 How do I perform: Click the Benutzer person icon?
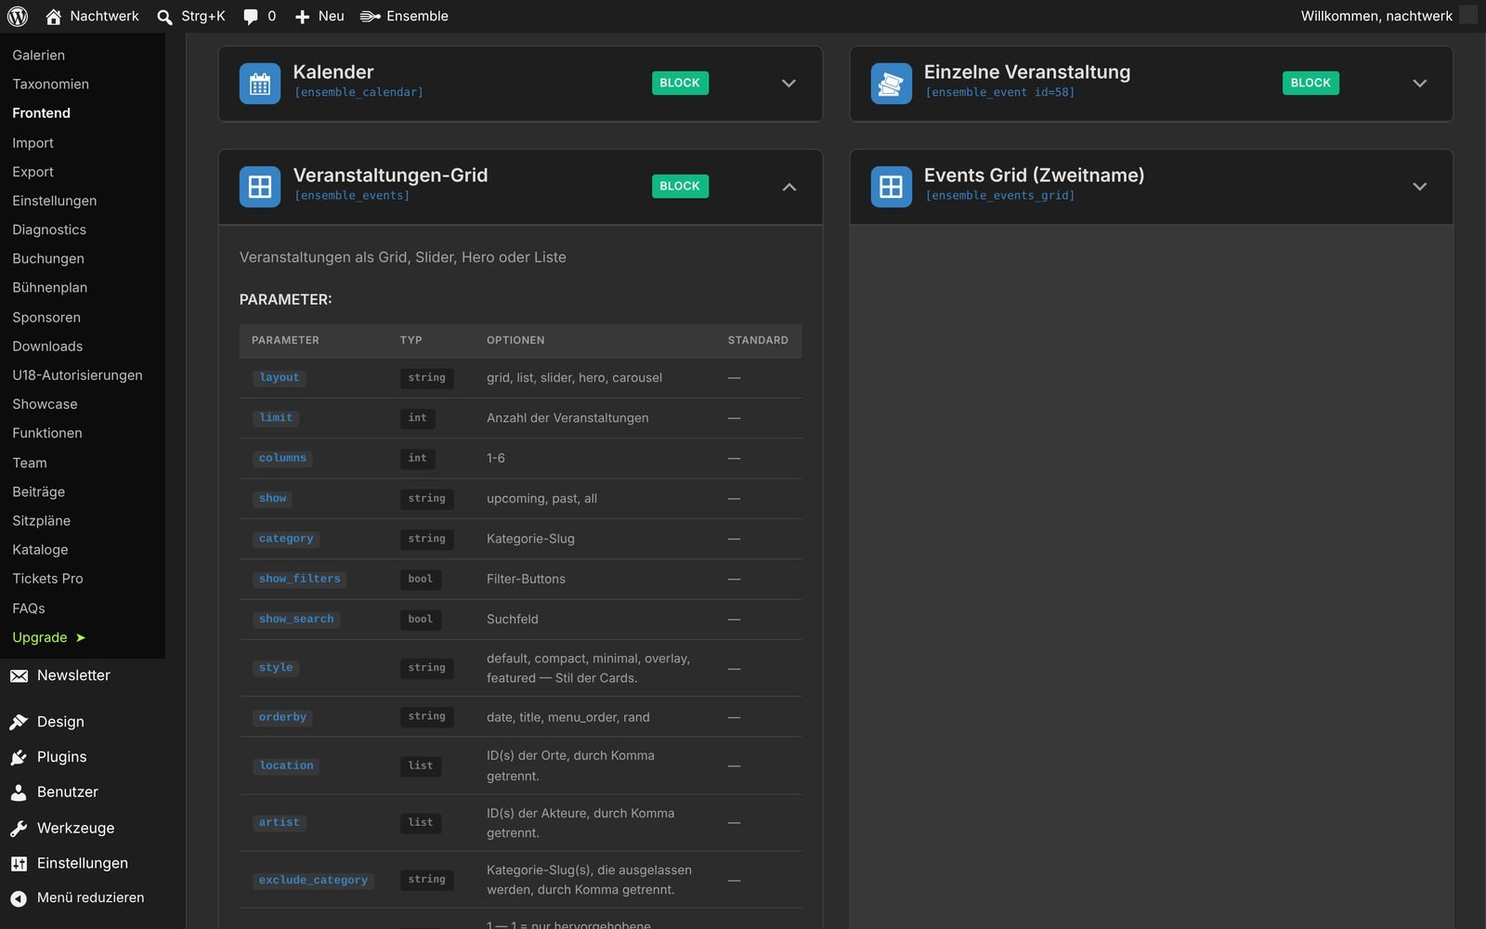click(x=19, y=792)
